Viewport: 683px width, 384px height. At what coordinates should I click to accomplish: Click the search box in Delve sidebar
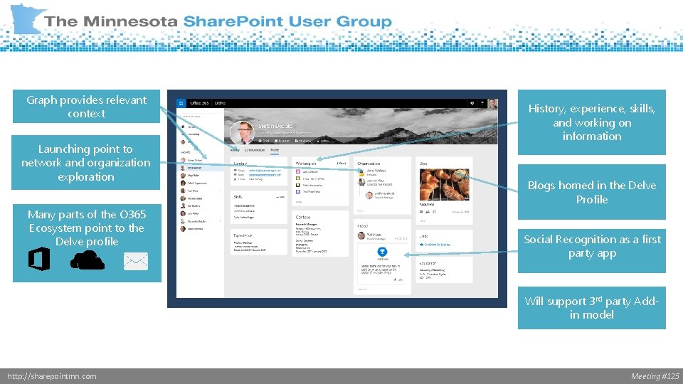(199, 117)
